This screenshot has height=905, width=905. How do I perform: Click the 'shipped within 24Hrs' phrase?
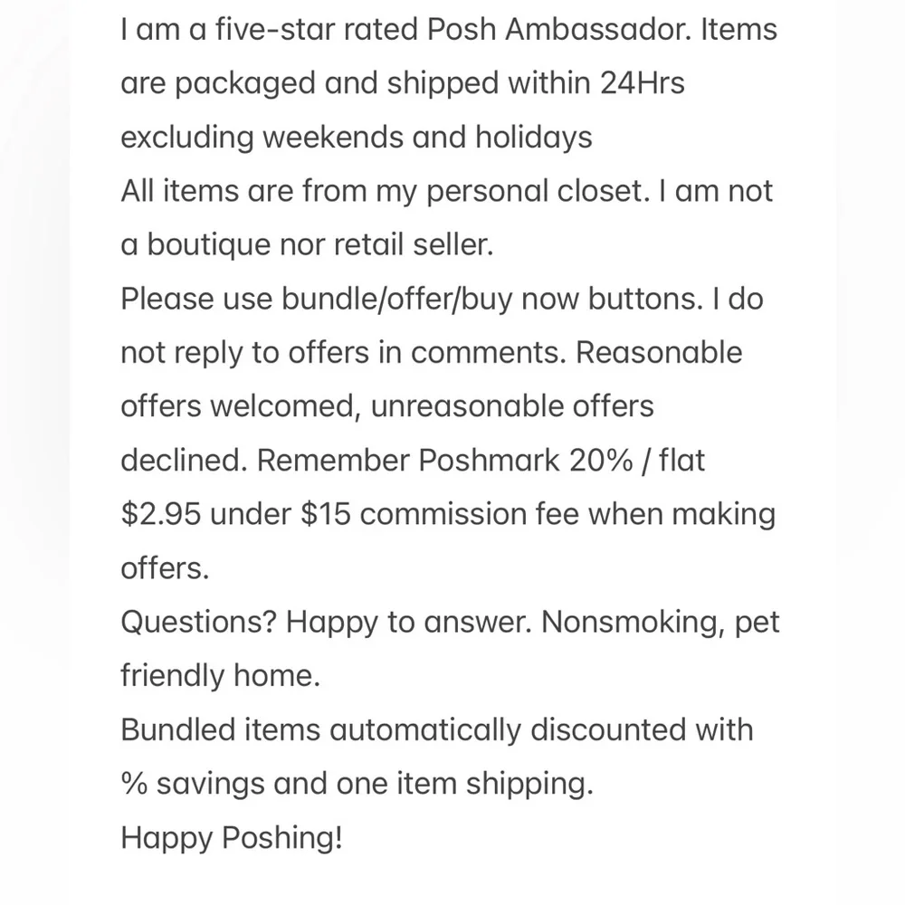[536, 82]
